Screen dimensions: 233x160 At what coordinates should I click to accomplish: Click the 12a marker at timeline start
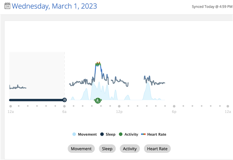tap(11, 106)
